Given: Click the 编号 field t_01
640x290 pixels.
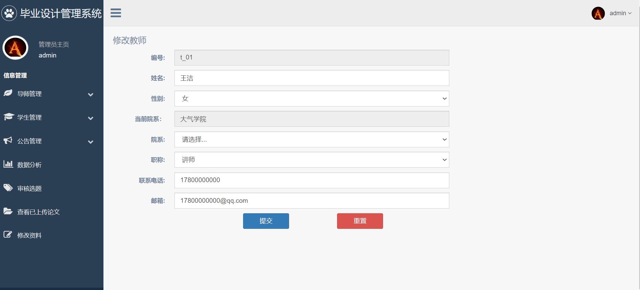Looking at the screenshot, I should 312,58.
